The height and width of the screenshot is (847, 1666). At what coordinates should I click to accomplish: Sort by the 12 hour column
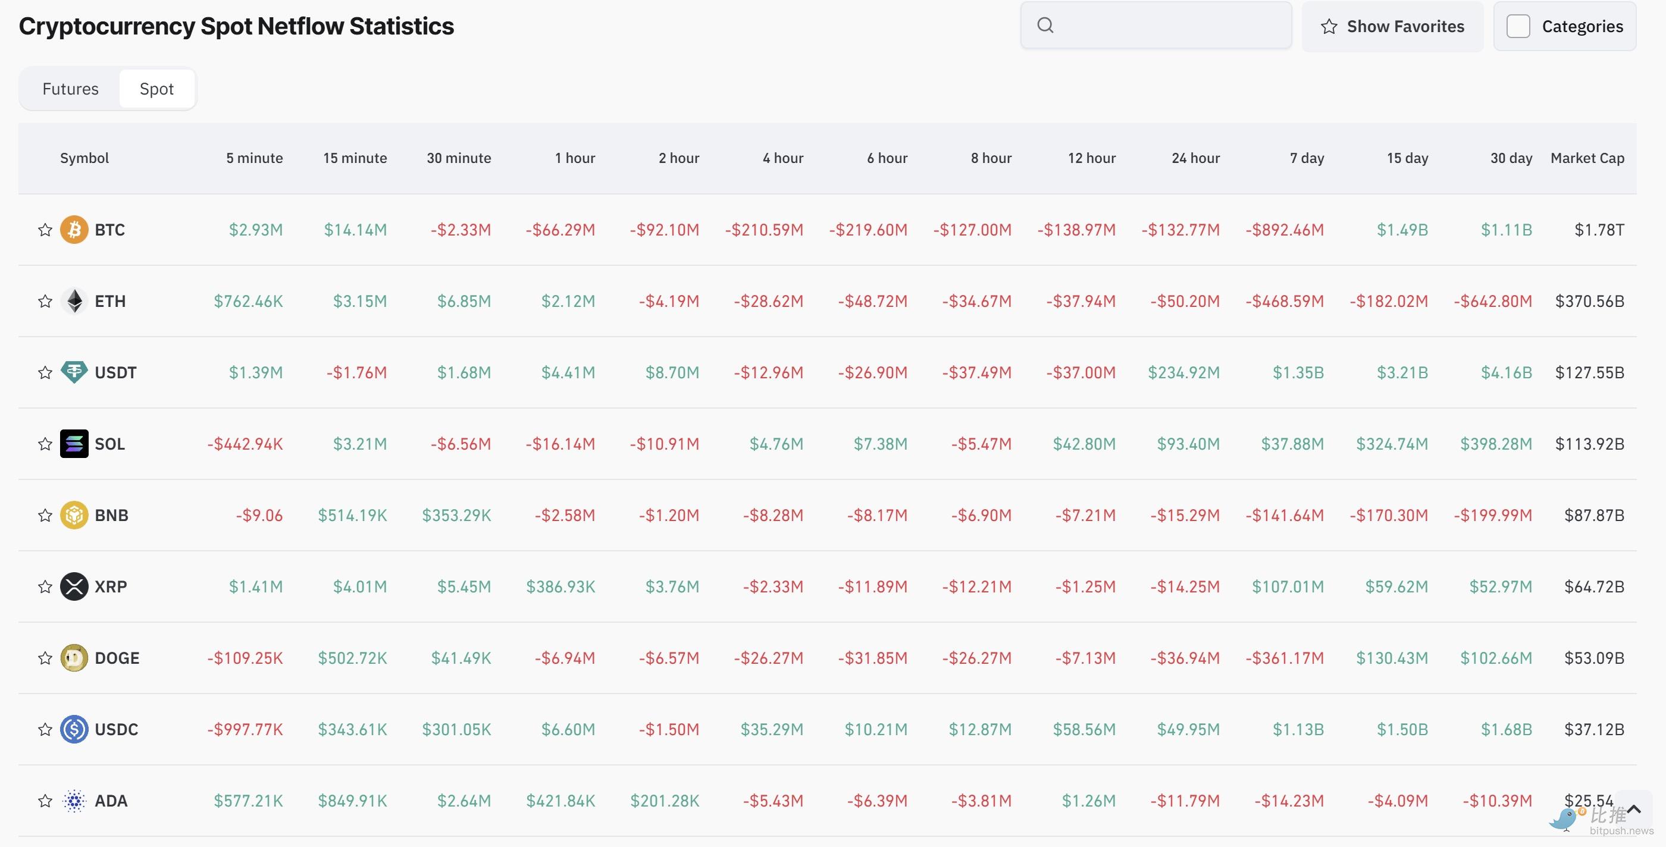point(1092,158)
